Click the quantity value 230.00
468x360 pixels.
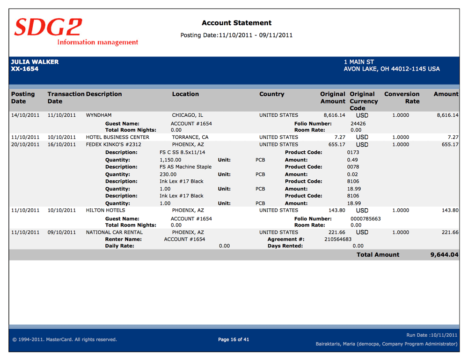tap(168, 175)
